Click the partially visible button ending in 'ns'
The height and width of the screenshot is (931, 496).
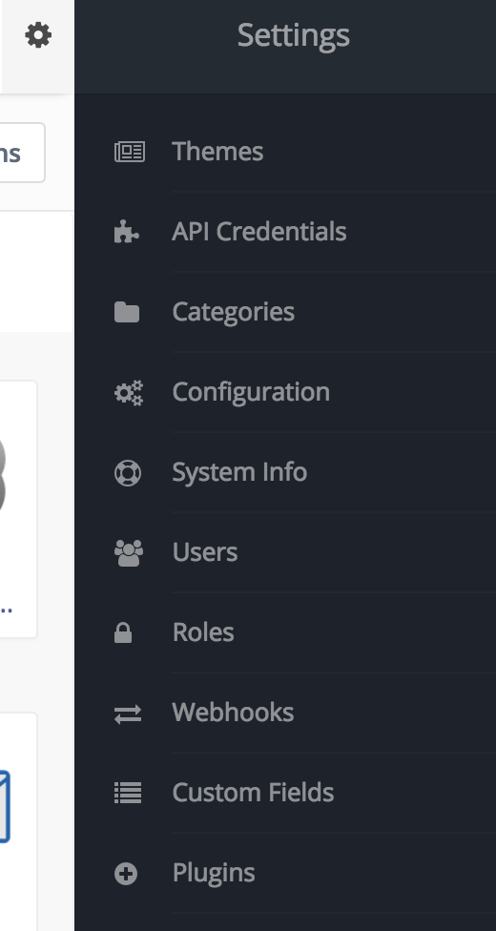coord(23,153)
